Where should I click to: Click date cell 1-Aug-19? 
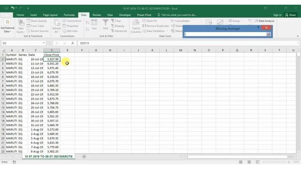point(36,130)
